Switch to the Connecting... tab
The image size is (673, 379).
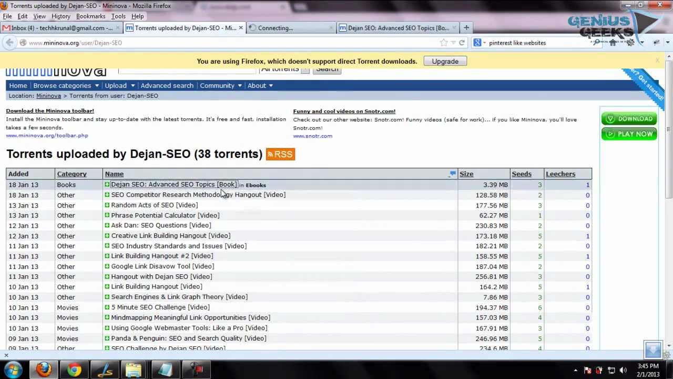click(x=292, y=28)
